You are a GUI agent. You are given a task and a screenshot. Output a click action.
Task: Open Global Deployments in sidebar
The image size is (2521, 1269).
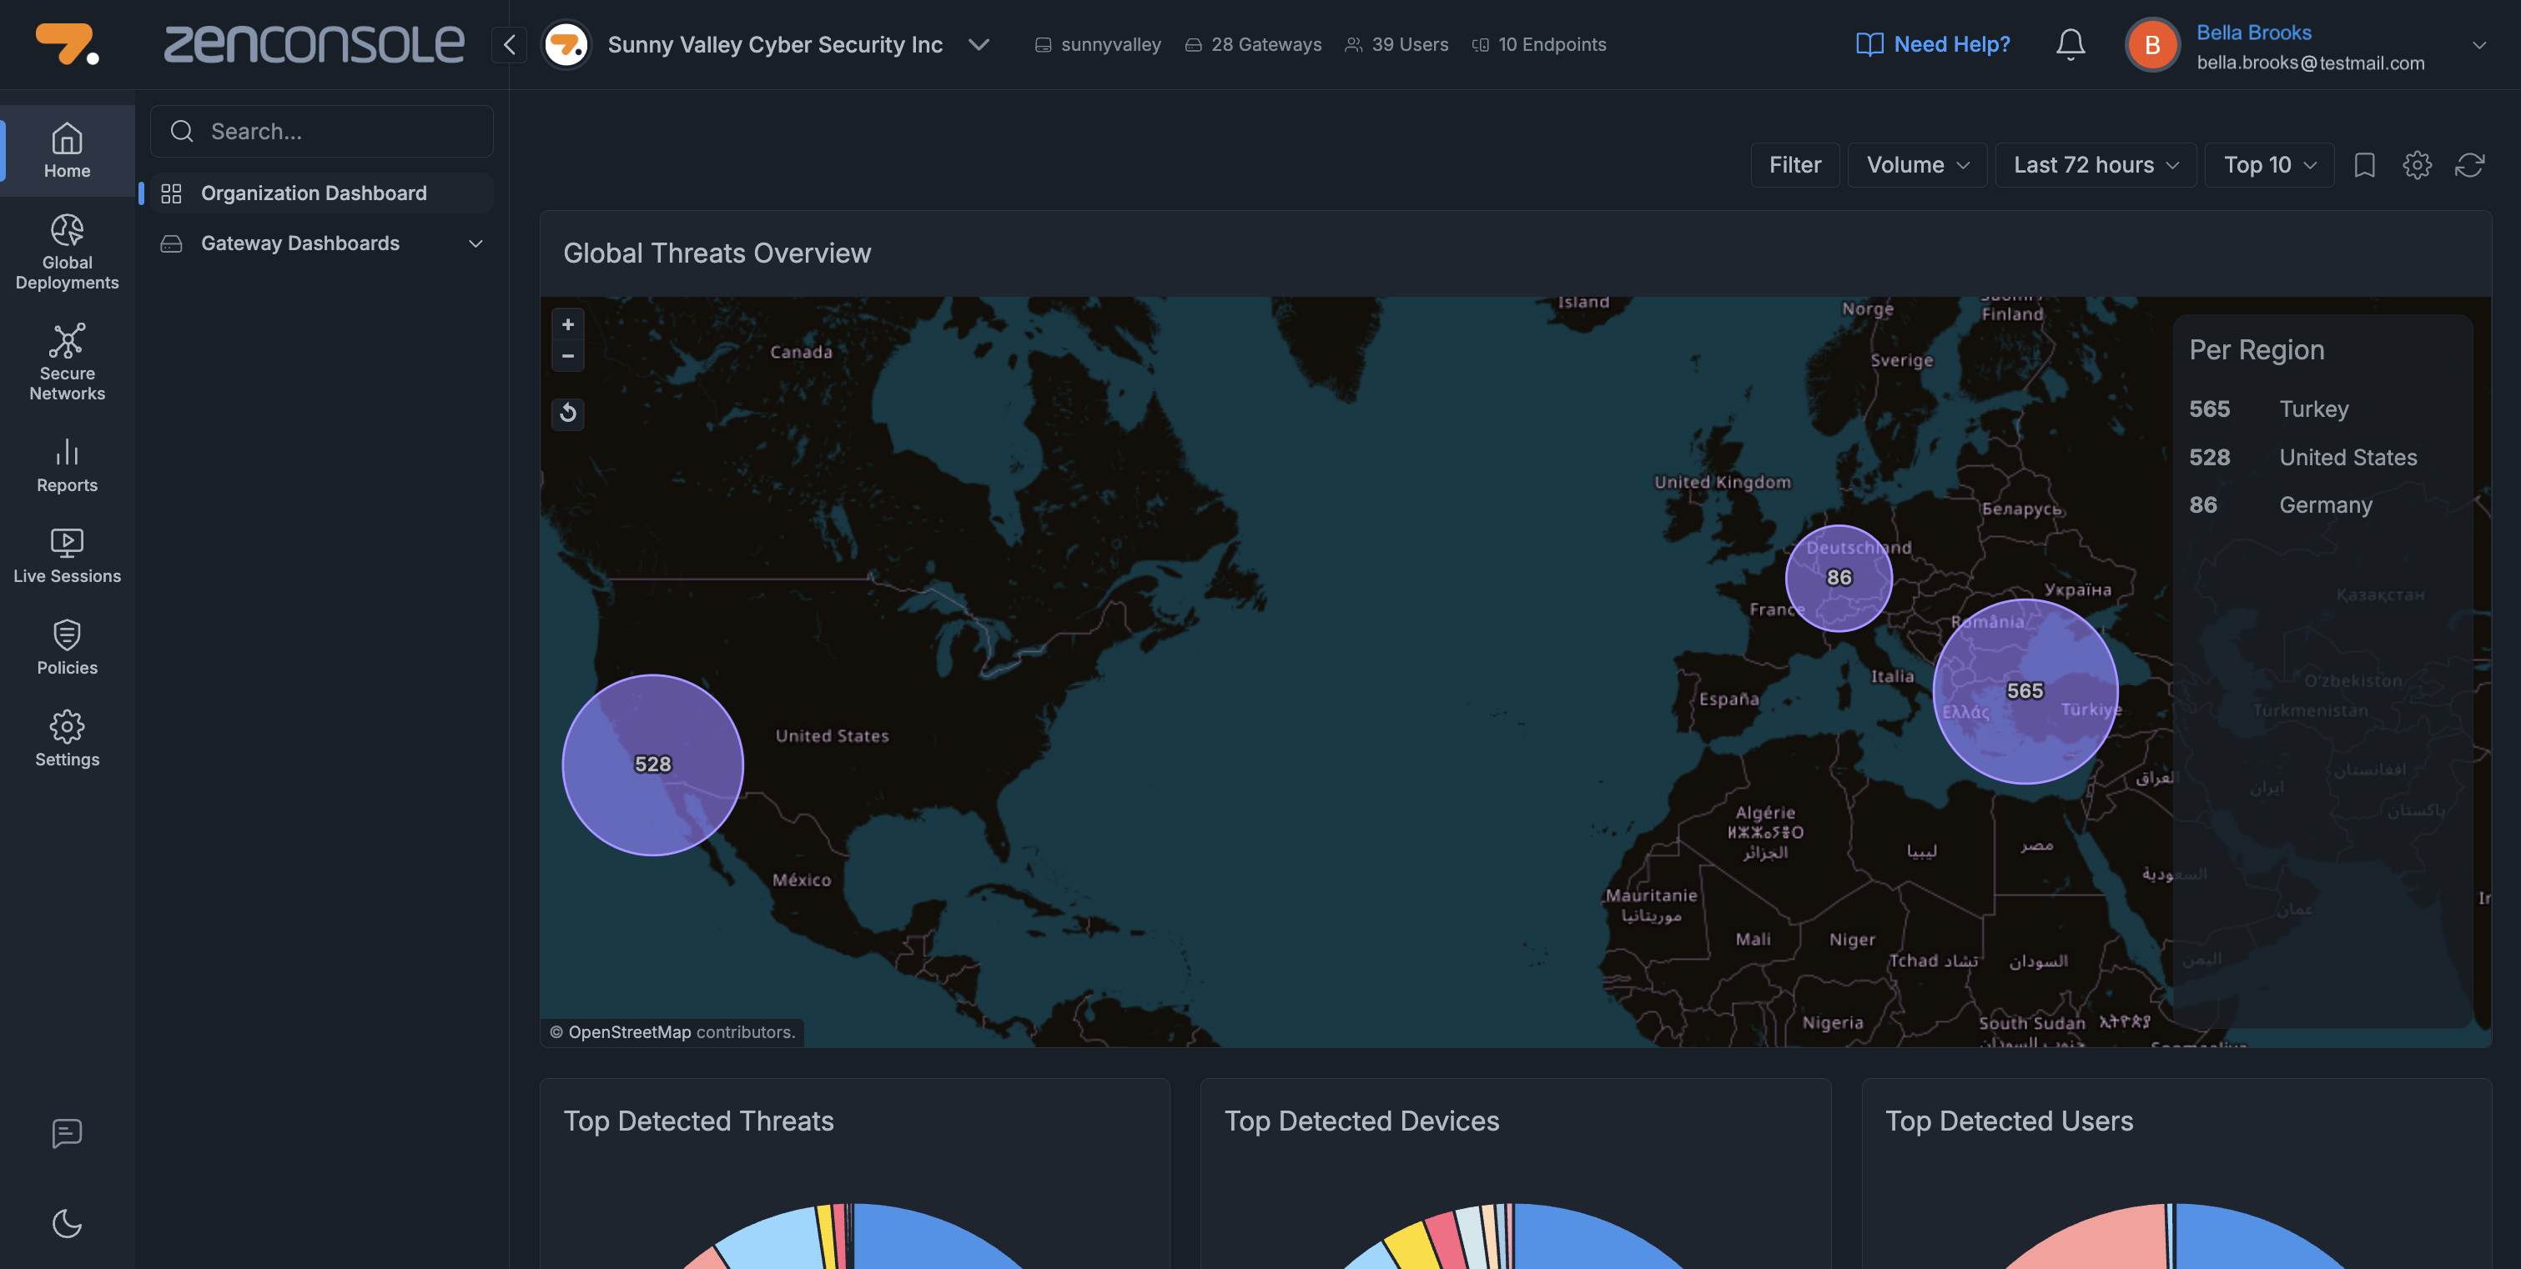67,253
